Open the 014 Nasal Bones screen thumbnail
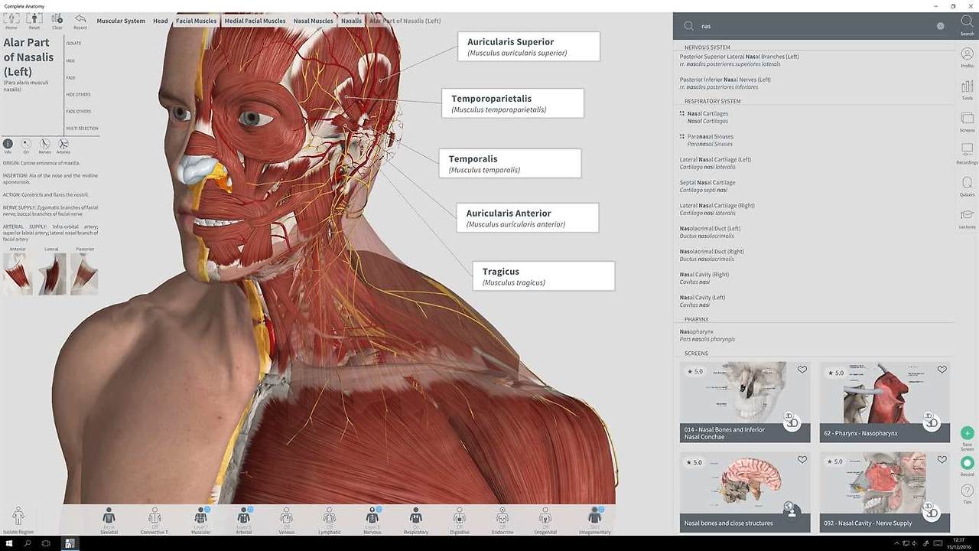Screen dimensions: 979x551 [743, 398]
